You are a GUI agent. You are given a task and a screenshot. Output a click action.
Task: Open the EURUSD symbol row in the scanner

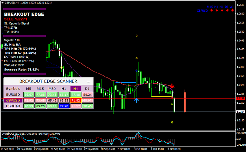(13, 95)
